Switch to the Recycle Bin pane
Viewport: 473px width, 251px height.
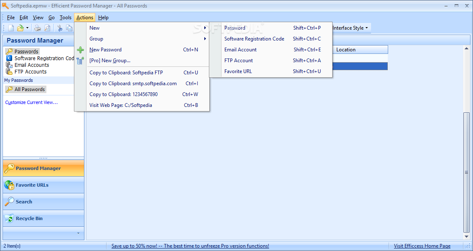[x=43, y=218]
